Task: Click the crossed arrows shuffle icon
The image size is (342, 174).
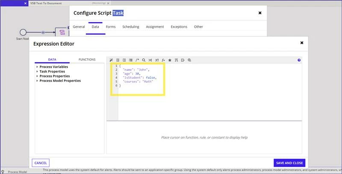Action: coord(150,60)
